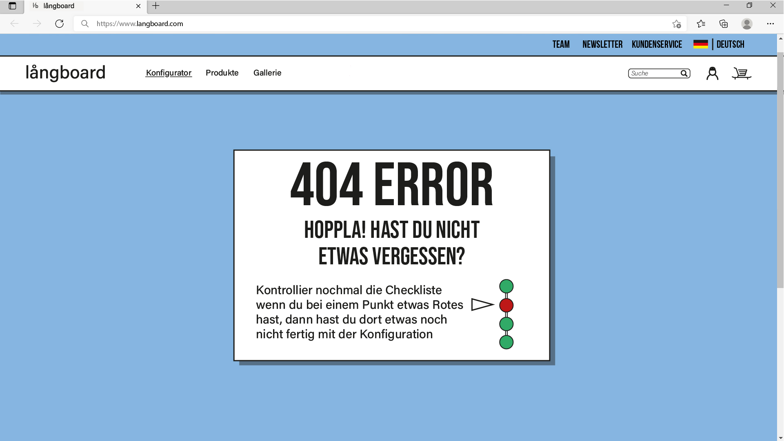Minimize the browser window
784x441 pixels.
tap(726, 6)
